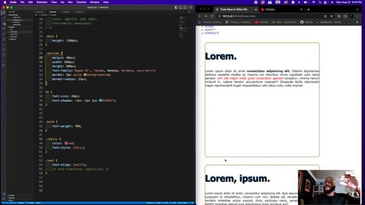
Task: Open the Go menu
Action: 62,2
